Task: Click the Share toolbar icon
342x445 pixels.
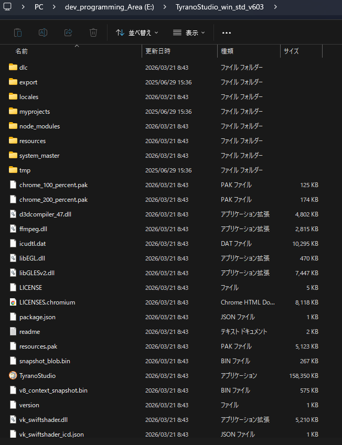Action: (x=68, y=32)
